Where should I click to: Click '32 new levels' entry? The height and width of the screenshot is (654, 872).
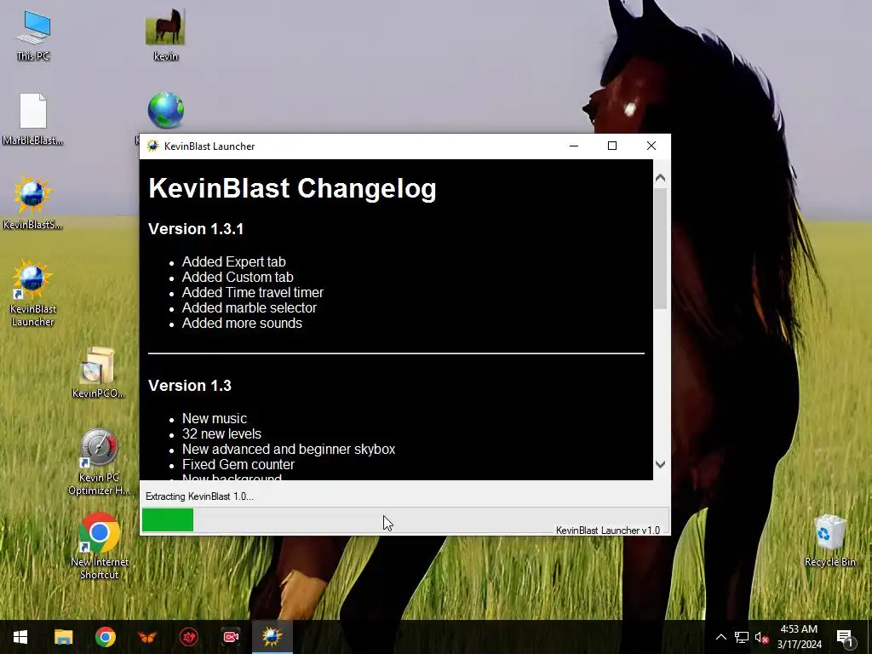click(x=221, y=433)
